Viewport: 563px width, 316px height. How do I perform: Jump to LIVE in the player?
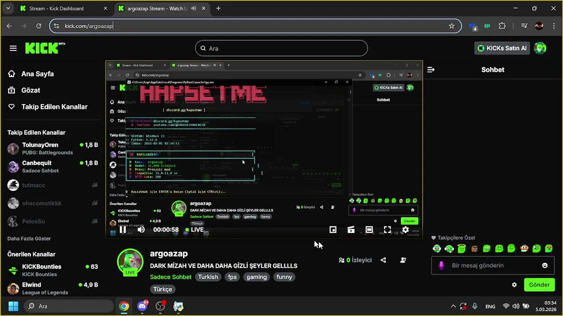click(194, 230)
